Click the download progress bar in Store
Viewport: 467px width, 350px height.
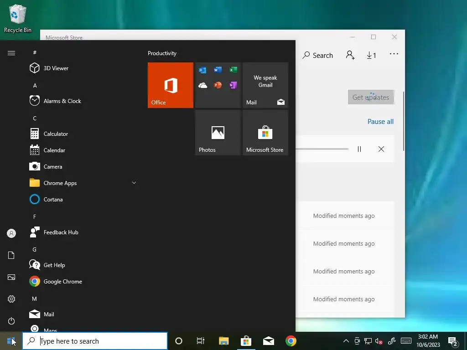click(322, 149)
